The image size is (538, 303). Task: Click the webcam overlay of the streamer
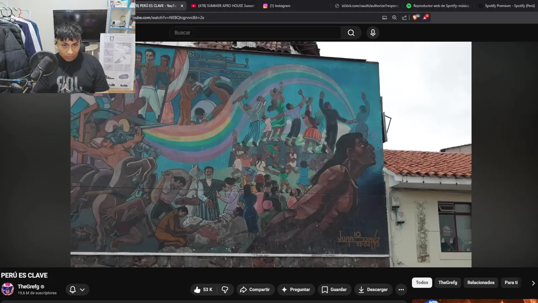pyautogui.click(x=67, y=46)
